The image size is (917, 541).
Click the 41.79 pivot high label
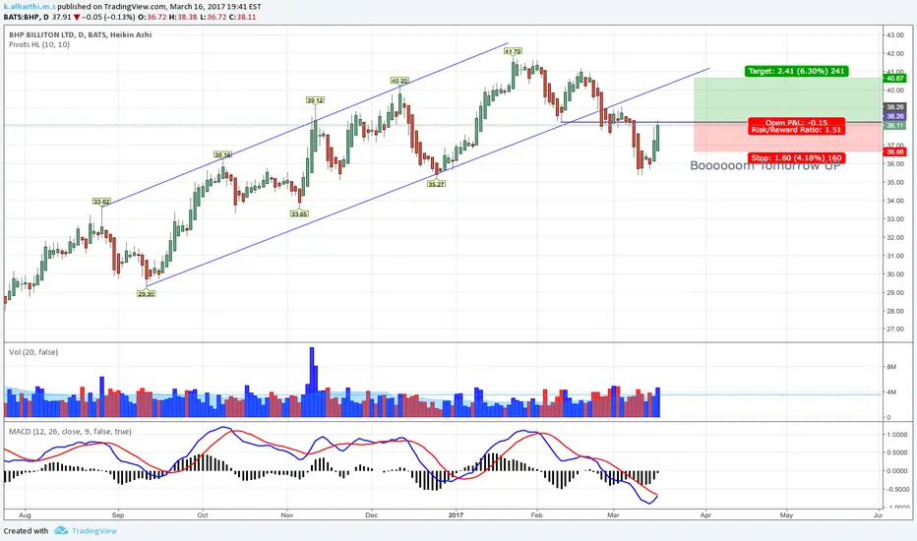coord(513,51)
